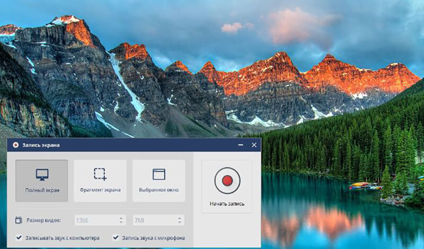Pick the selected window capture icon

click(158, 174)
